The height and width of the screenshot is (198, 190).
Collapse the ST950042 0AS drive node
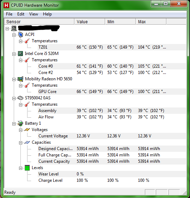pos(14,98)
